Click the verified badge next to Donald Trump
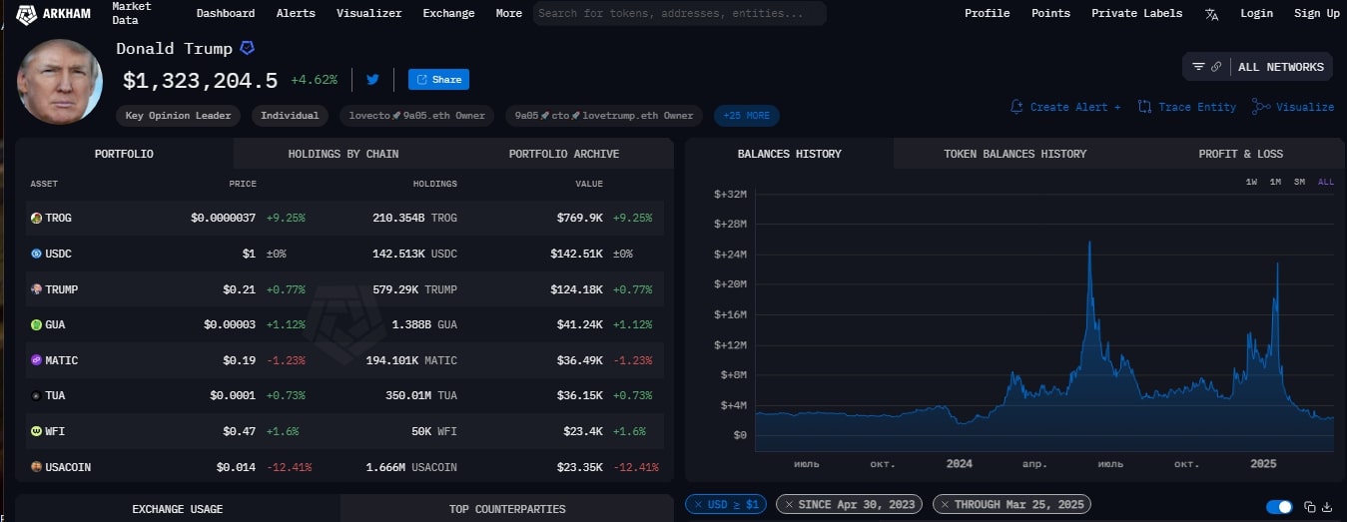 click(x=247, y=48)
